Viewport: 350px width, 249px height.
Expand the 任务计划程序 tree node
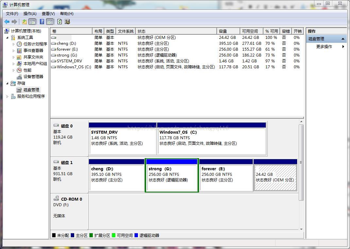14,44
